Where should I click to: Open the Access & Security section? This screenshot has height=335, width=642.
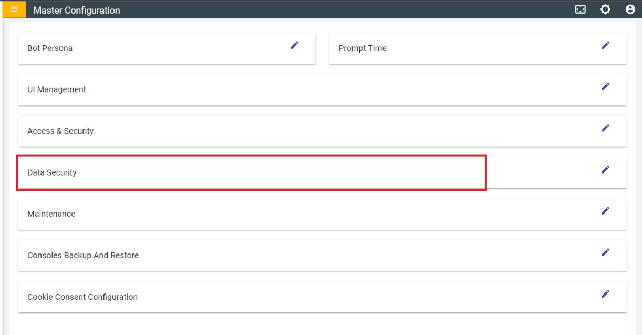(322, 131)
